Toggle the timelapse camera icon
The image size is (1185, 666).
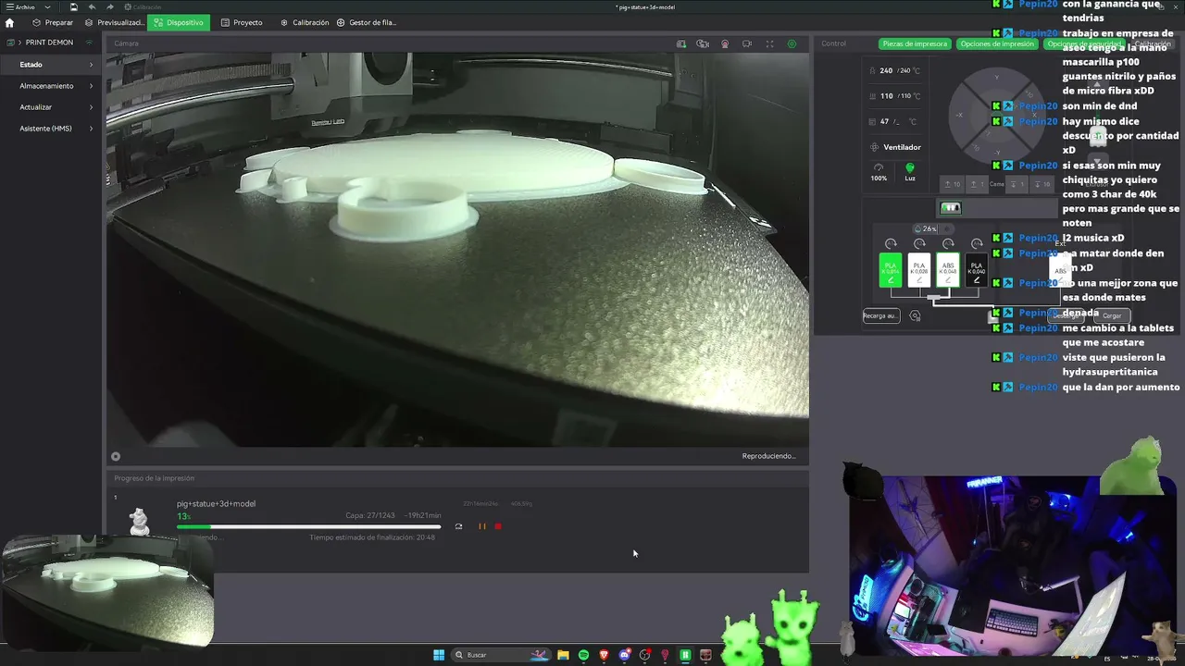pos(703,43)
